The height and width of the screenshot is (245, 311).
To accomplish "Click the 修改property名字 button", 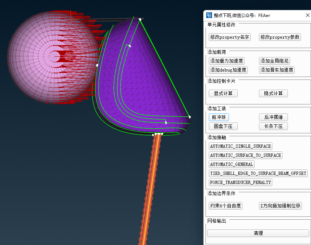I will (229, 37).
